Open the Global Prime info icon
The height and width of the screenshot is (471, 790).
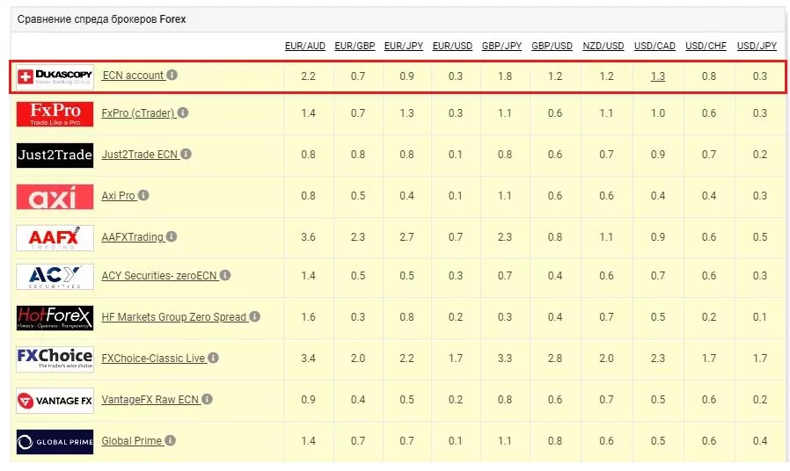[x=171, y=439]
